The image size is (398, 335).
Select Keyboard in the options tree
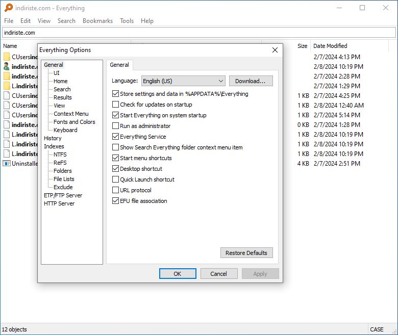[x=65, y=130]
